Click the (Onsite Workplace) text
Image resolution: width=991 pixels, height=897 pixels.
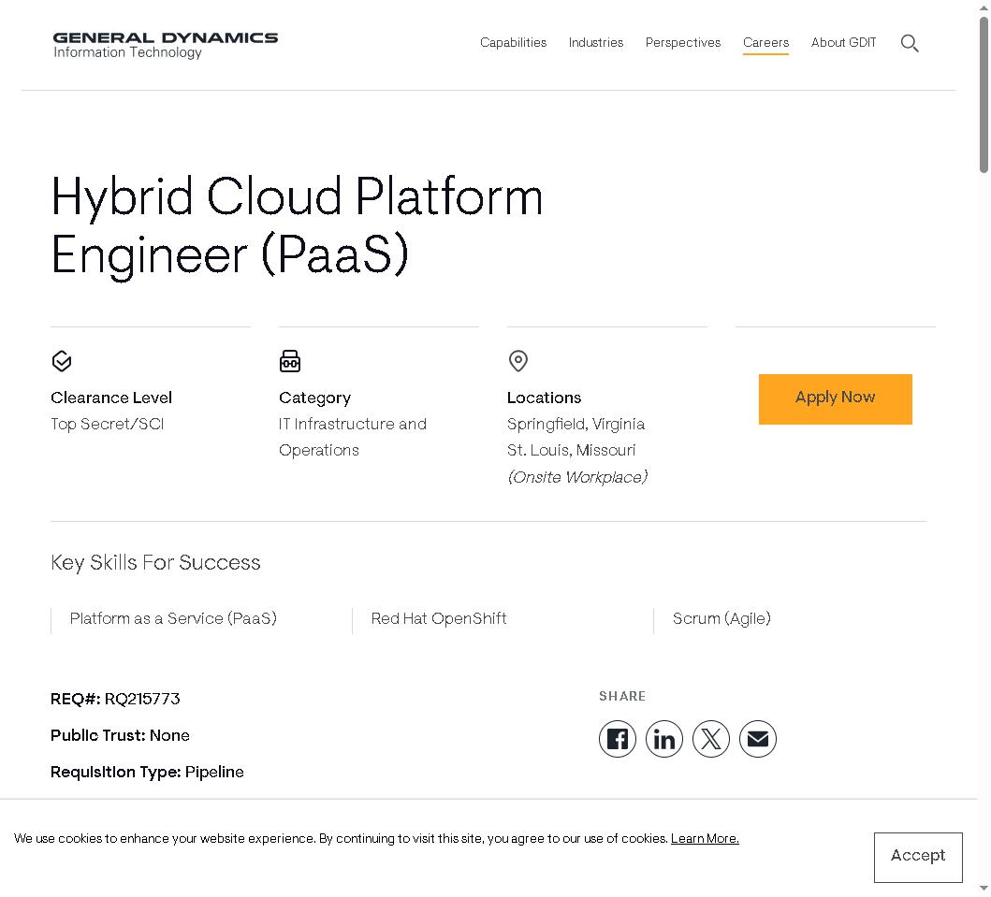point(577,477)
